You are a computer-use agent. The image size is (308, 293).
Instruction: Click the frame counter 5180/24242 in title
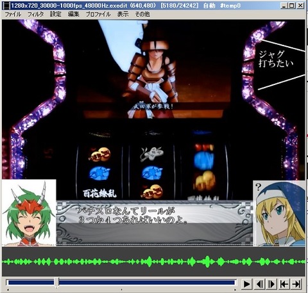180,6
